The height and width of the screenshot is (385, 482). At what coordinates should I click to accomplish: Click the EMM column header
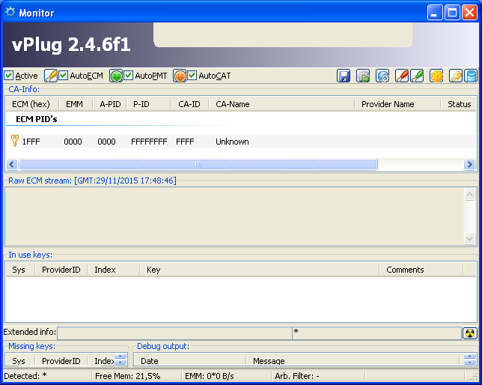(76, 104)
